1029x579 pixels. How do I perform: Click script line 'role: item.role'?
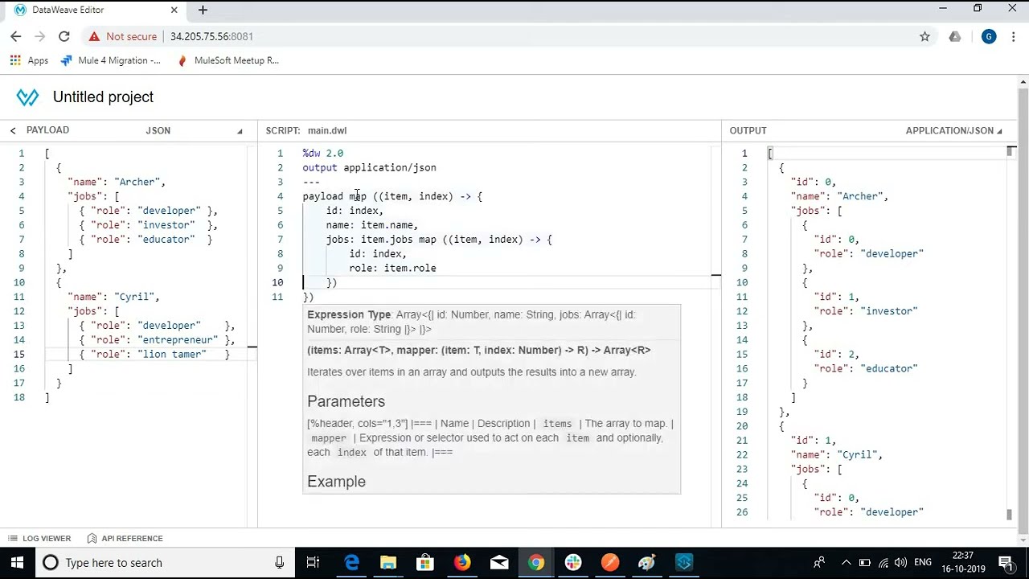(x=392, y=269)
